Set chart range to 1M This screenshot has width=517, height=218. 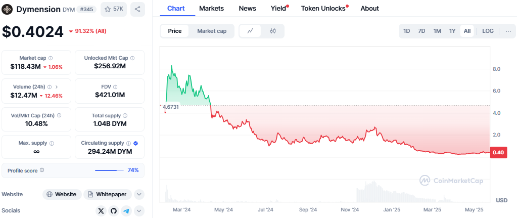pyautogui.click(x=437, y=31)
